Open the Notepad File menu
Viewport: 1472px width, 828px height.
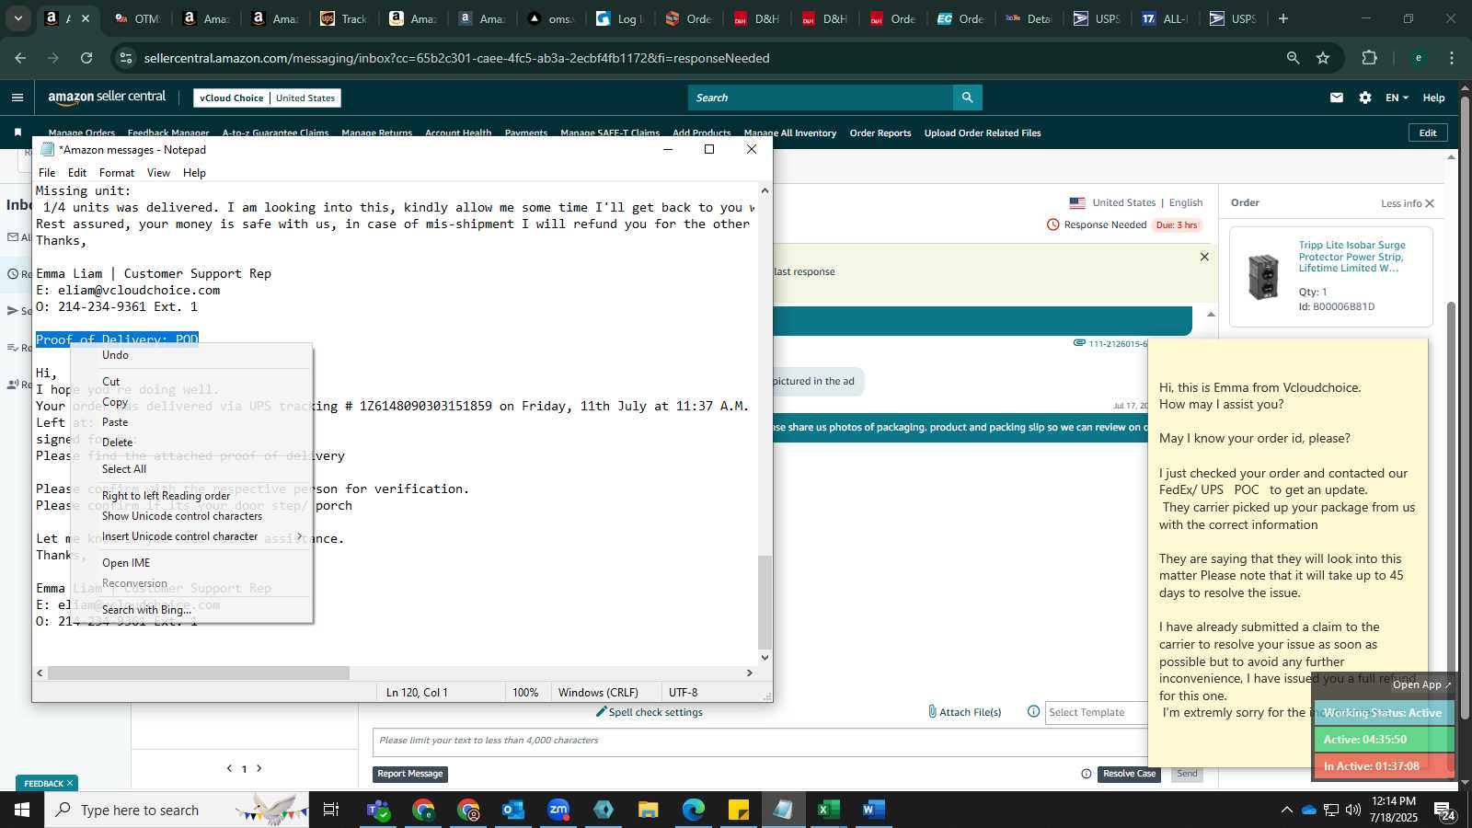[47, 173]
